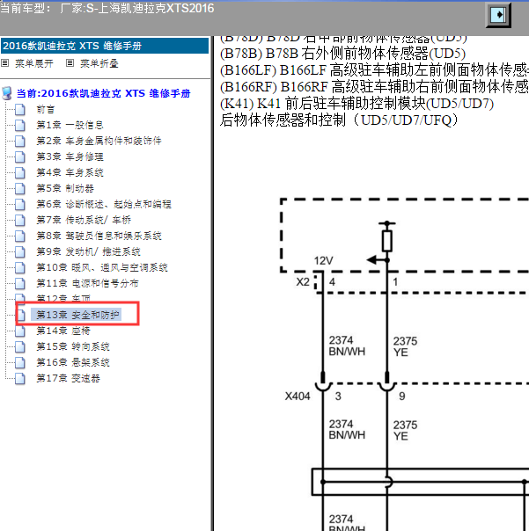Open root node 当前:2016款凯迪拉克 XTS 维修手册
This screenshot has height=531, width=529.
point(104,93)
